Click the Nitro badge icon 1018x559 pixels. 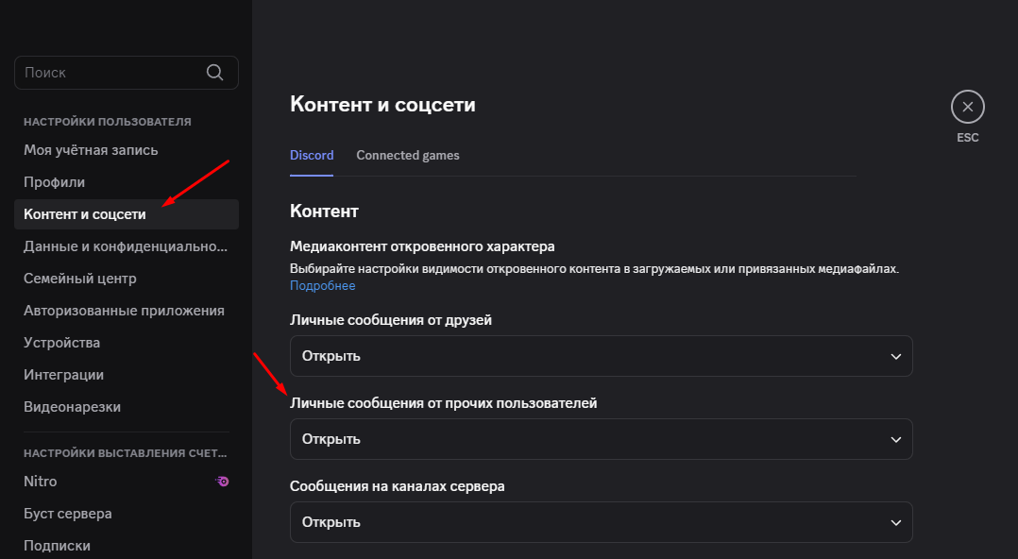click(222, 481)
